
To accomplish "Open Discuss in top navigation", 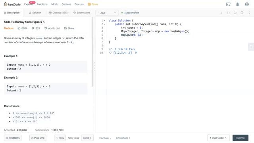I will pos(79,4).
